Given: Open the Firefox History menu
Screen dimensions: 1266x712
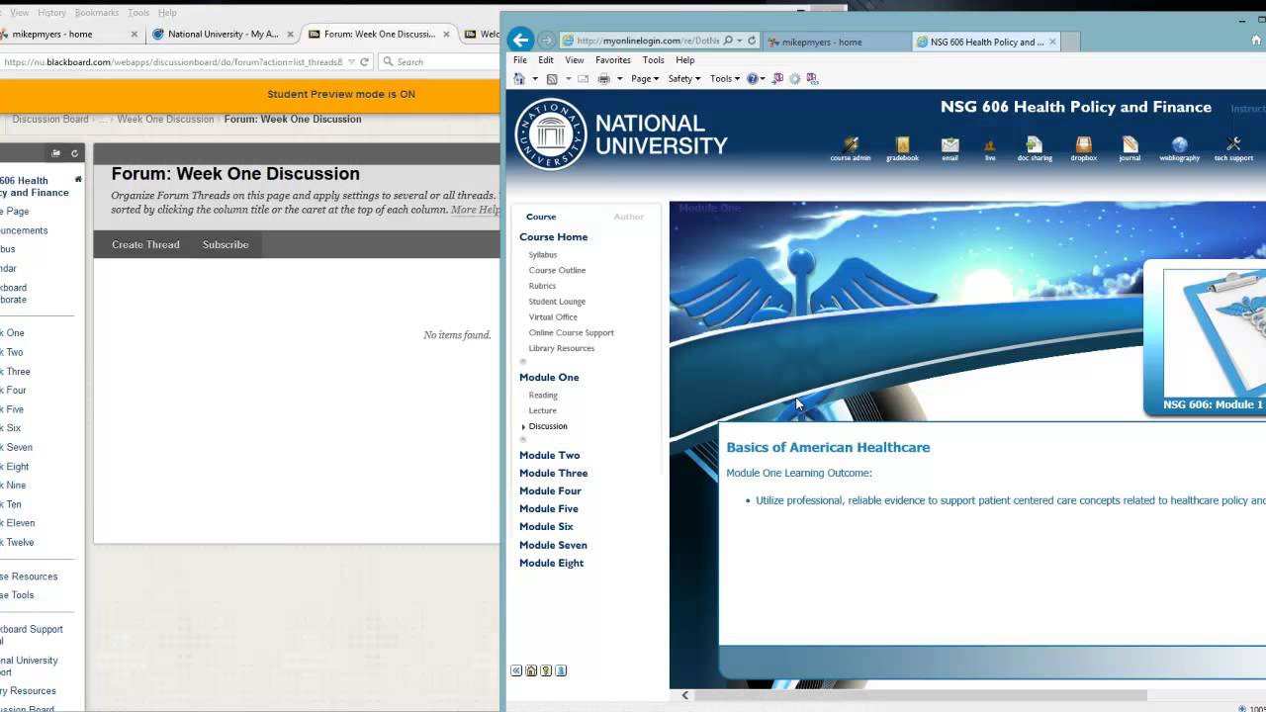Looking at the screenshot, I should (51, 13).
